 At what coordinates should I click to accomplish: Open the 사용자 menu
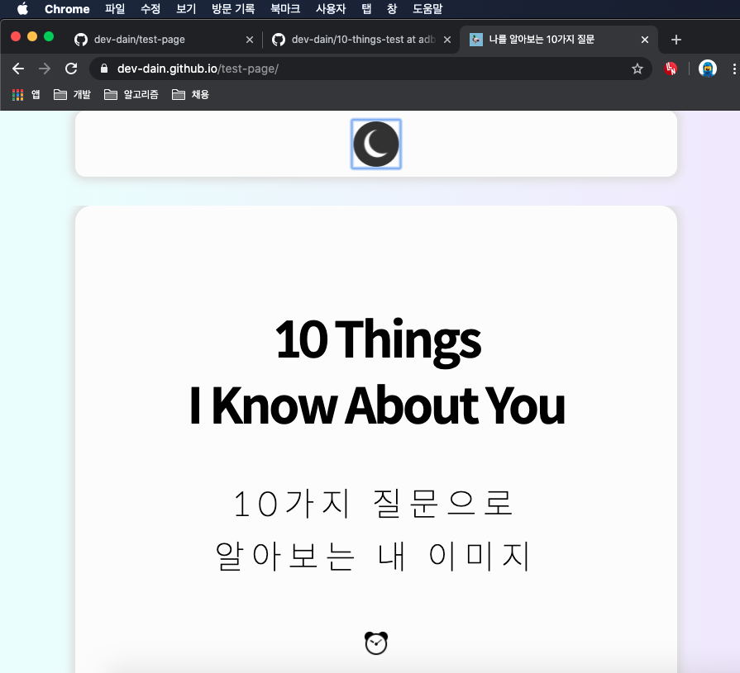tap(331, 9)
